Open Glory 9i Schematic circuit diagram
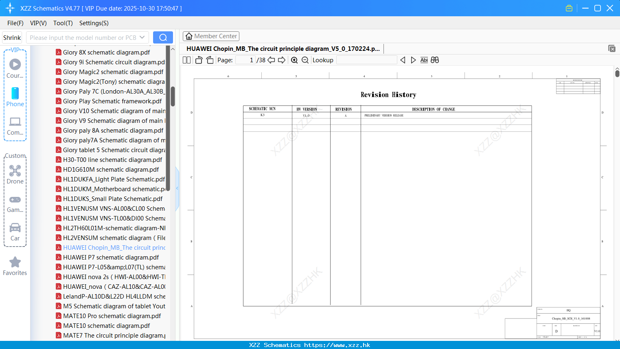This screenshot has width=620, height=349. 110,62
